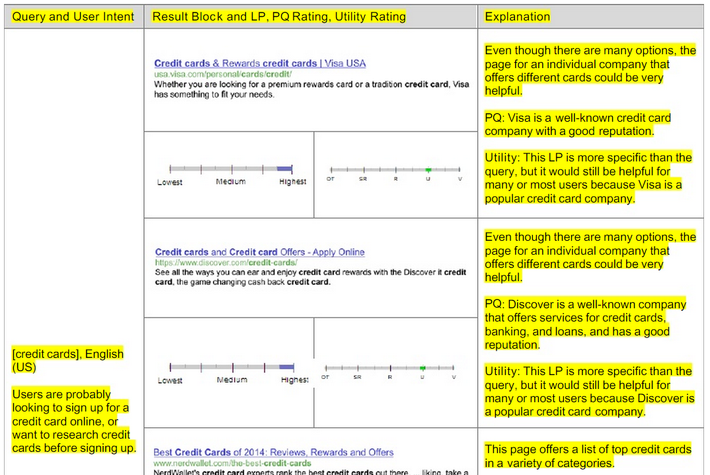Open the Discover 'Apply Online' result link
This screenshot has width=710, height=475.
tap(259, 252)
